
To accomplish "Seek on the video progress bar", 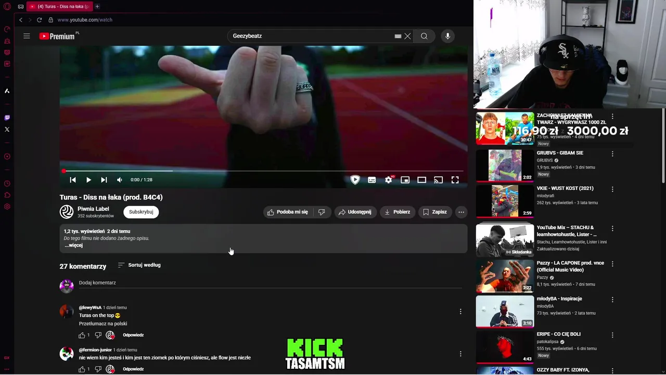I will point(263,171).
